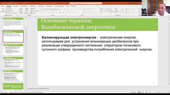Click Вырезать cut button
The width and height of the screenshot is (170, 95).
click(9, 9)
